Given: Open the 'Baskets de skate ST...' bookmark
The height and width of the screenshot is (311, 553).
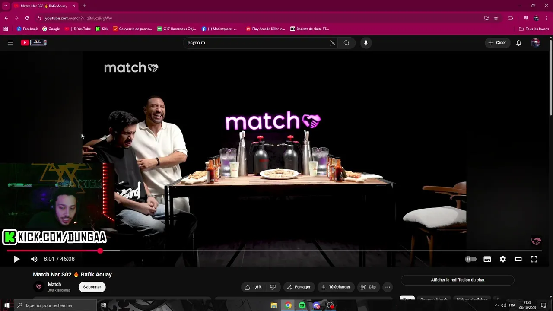Looking at the screenshot, I should tap(309, 29).
